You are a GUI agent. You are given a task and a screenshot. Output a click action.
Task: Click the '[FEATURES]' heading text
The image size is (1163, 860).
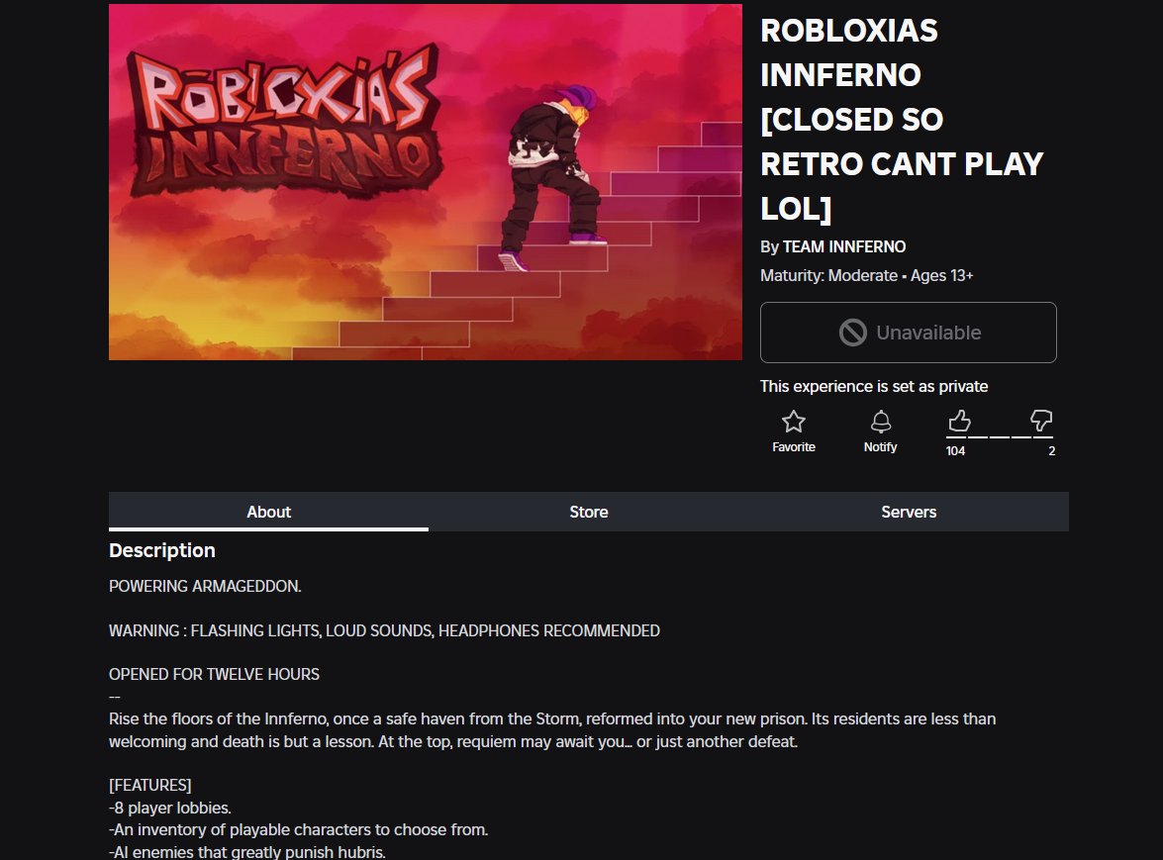(149, 785)
